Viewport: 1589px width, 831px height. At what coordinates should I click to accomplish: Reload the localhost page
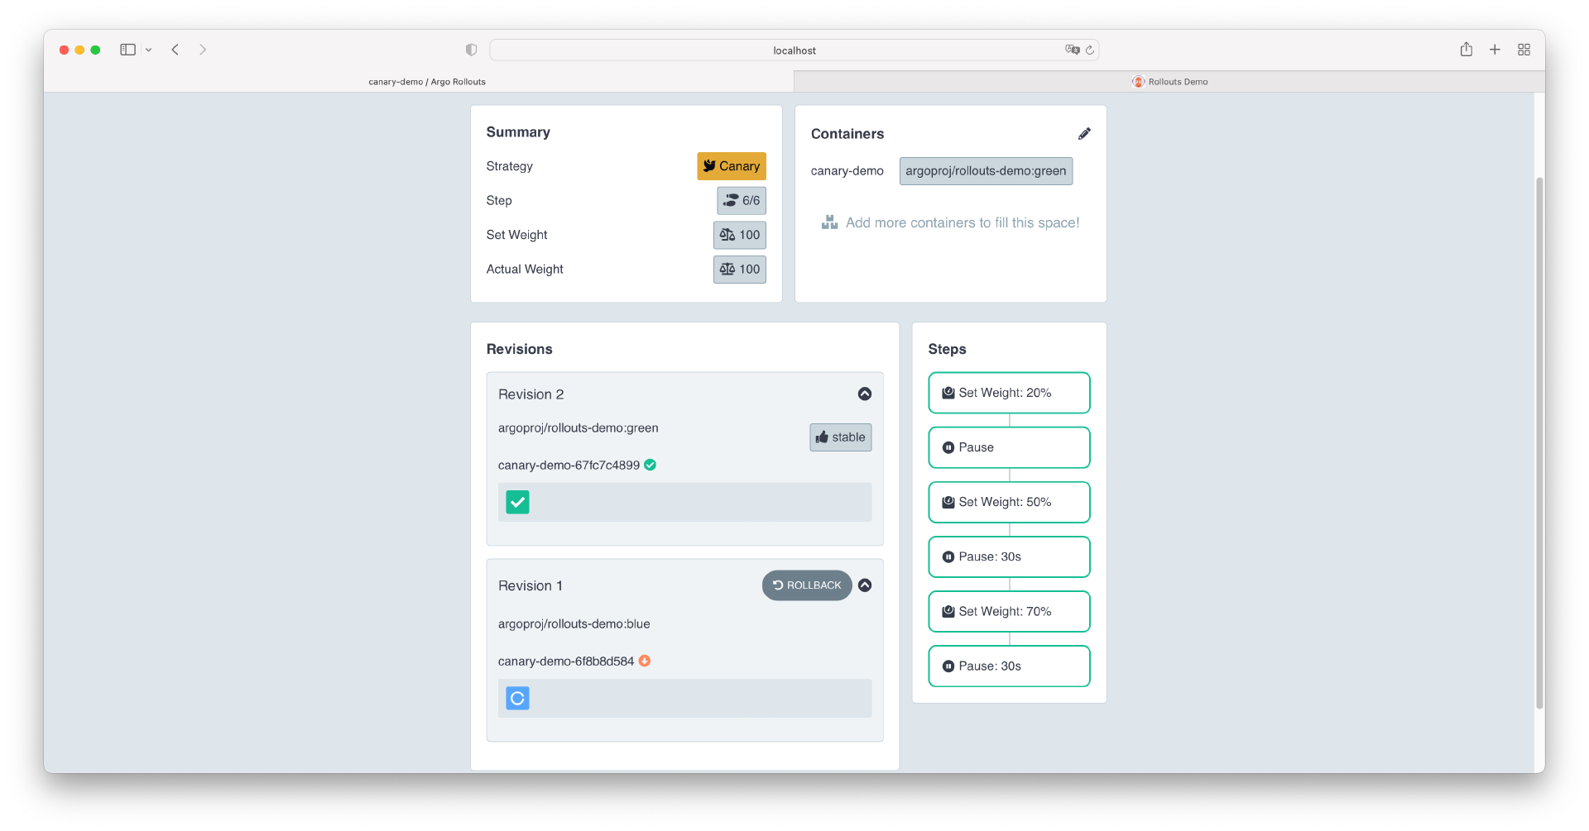point(1090,50)
